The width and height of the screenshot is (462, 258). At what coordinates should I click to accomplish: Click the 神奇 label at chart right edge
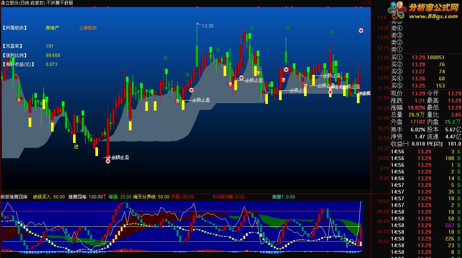point(364,93)
